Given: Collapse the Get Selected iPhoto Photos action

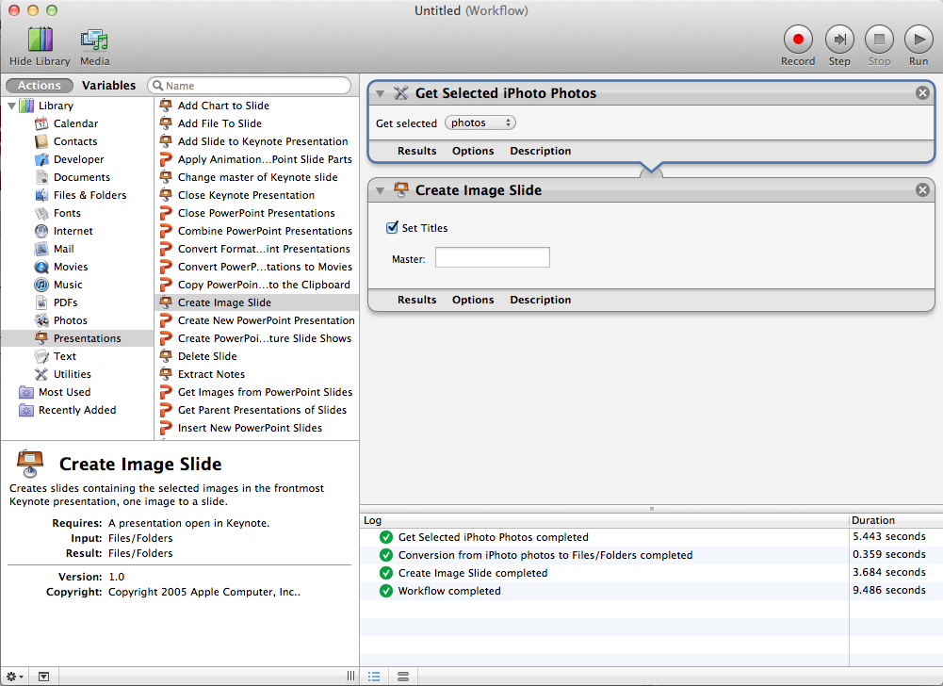Looking at the screenshot, I should pyautogui.click(x=380, y=94).
